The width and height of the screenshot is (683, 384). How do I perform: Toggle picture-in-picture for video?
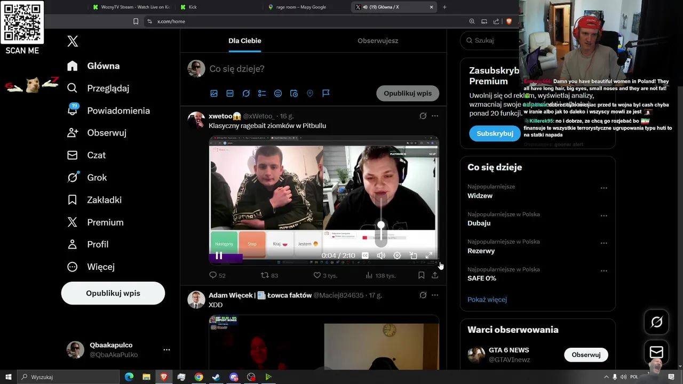coord(413,256)
